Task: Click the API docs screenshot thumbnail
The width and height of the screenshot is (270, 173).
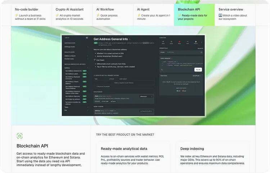Action: click(134, 75)
